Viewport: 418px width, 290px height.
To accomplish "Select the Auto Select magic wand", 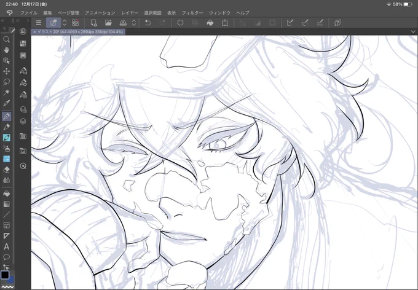I will [x=6, y=92].
